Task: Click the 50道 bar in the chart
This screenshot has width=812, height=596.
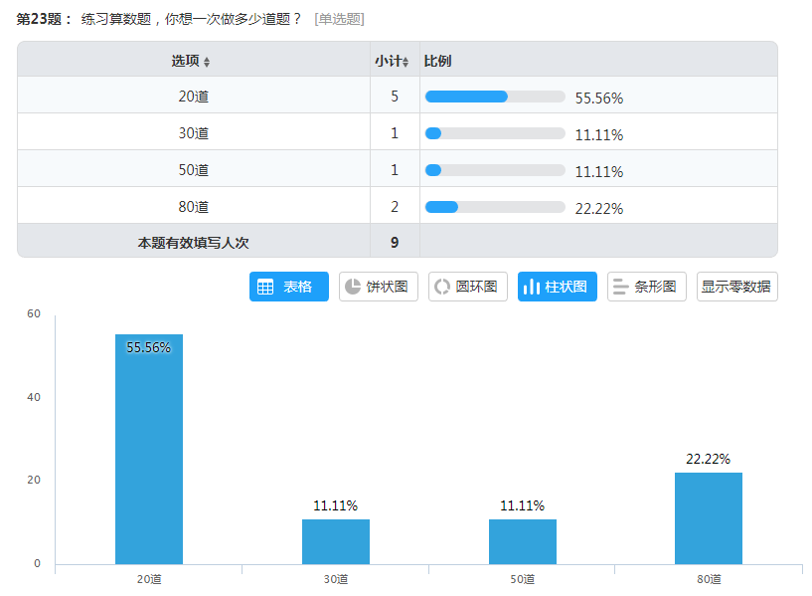Action: click(x=523, y=541)
